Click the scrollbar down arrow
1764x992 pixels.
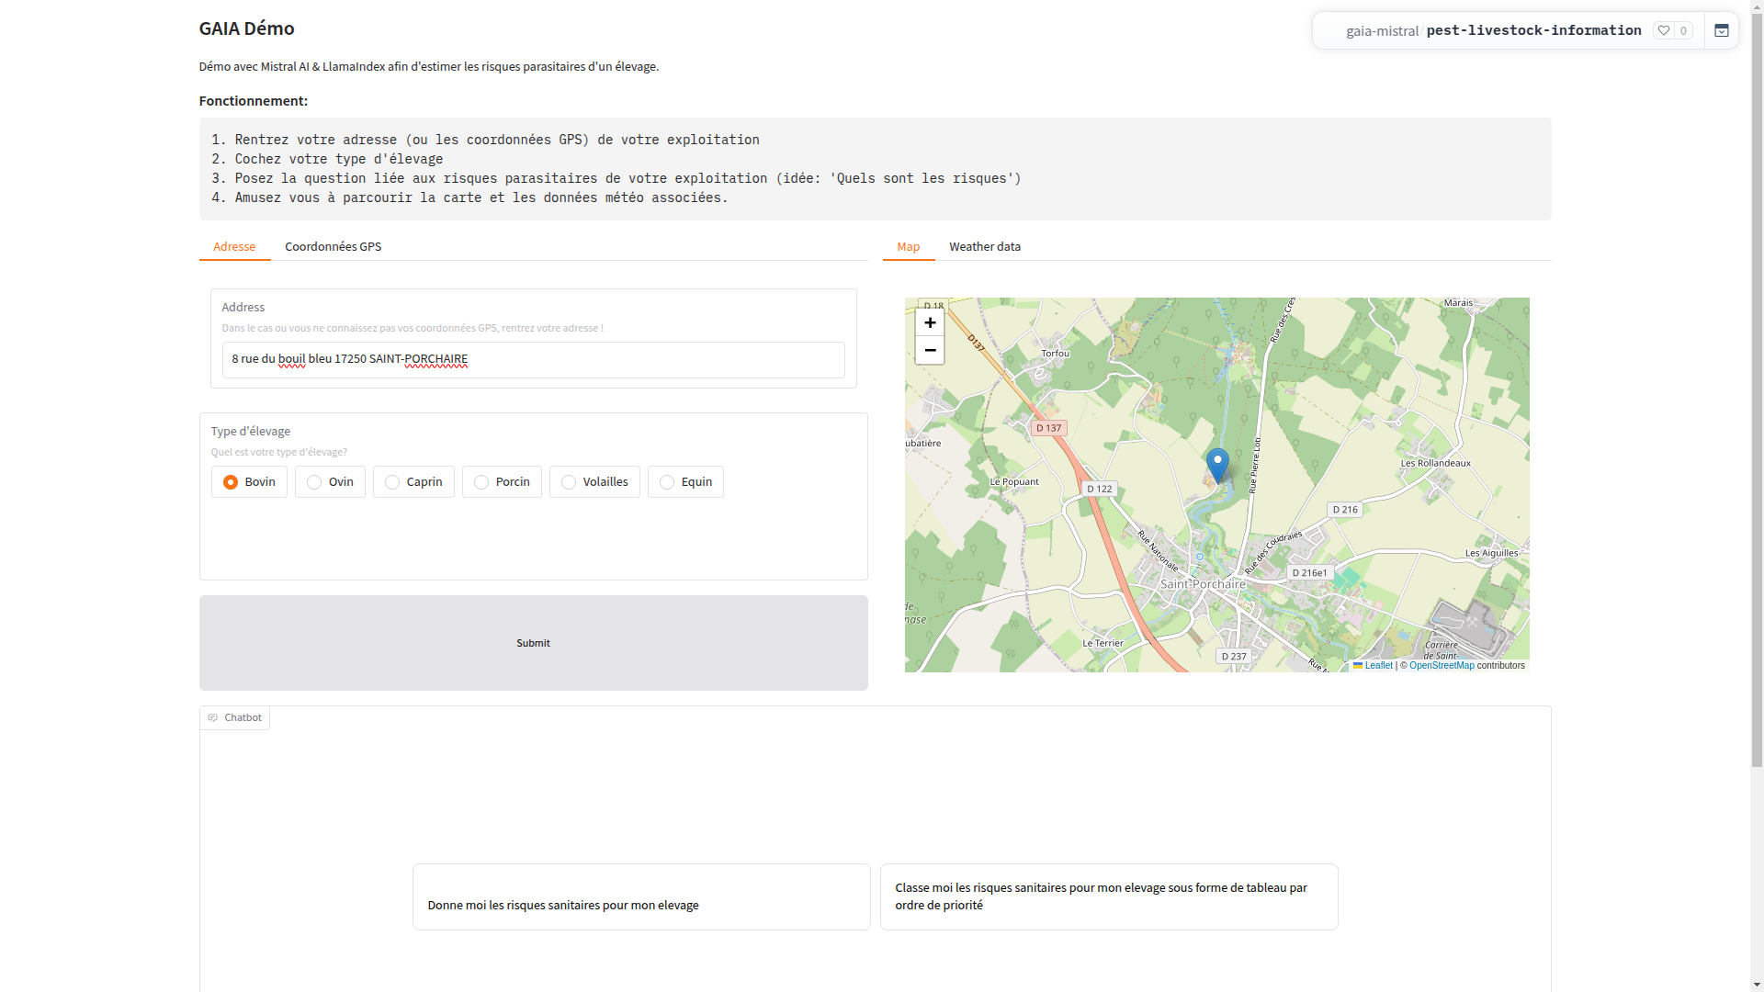pyautogui.click(x=1757, y=985)
